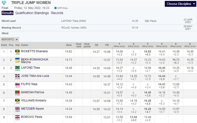Click the Dominica flag beside Lafond Thea
Screen dimensions: 197x123
(x=17, y=68)
